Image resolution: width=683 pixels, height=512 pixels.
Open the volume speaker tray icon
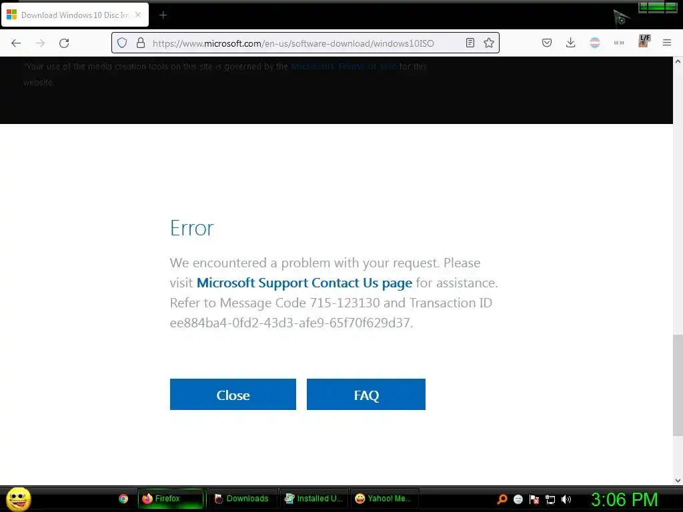point(566,499)
